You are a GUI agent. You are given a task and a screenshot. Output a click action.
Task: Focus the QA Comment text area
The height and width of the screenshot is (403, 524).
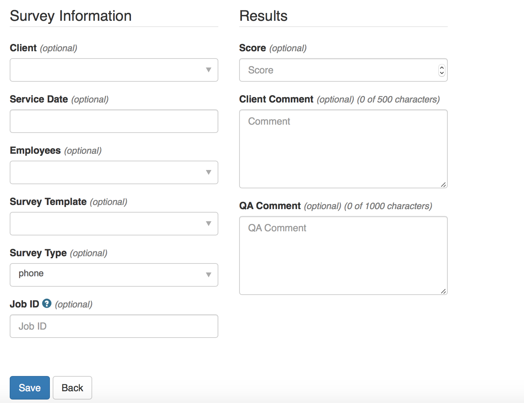pos(343,256)
